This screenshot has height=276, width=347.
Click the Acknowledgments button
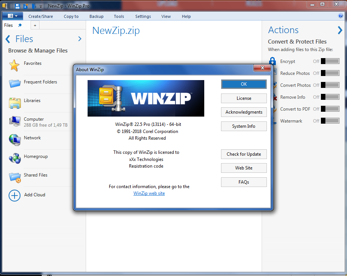(x=244, y=112)
